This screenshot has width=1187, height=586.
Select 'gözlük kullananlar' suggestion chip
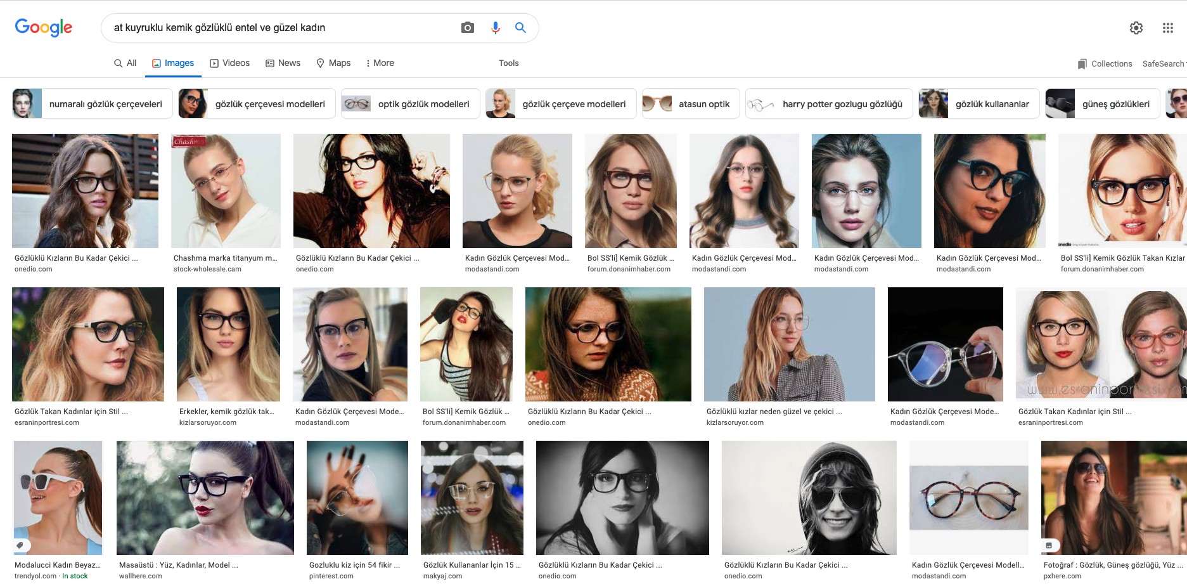(979, 103)
